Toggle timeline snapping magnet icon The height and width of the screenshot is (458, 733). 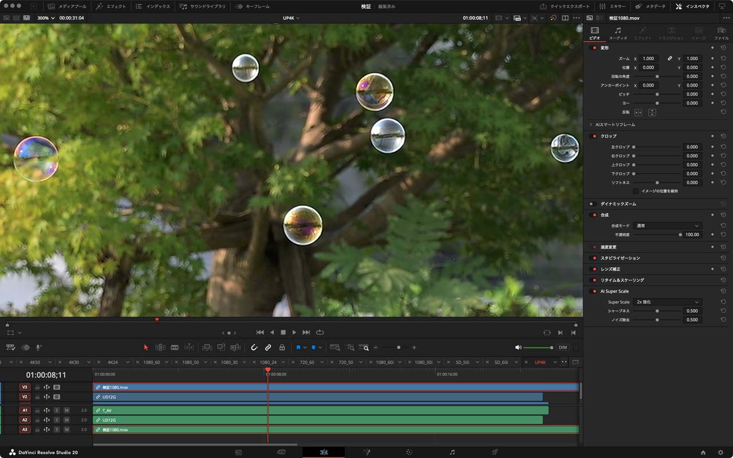pyautogui.click(x=254, y=348)
